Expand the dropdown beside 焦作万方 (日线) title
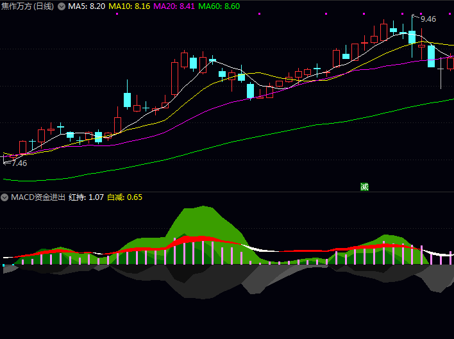The width and height of the screenshot is (454, 339). [x=62, y=6]
